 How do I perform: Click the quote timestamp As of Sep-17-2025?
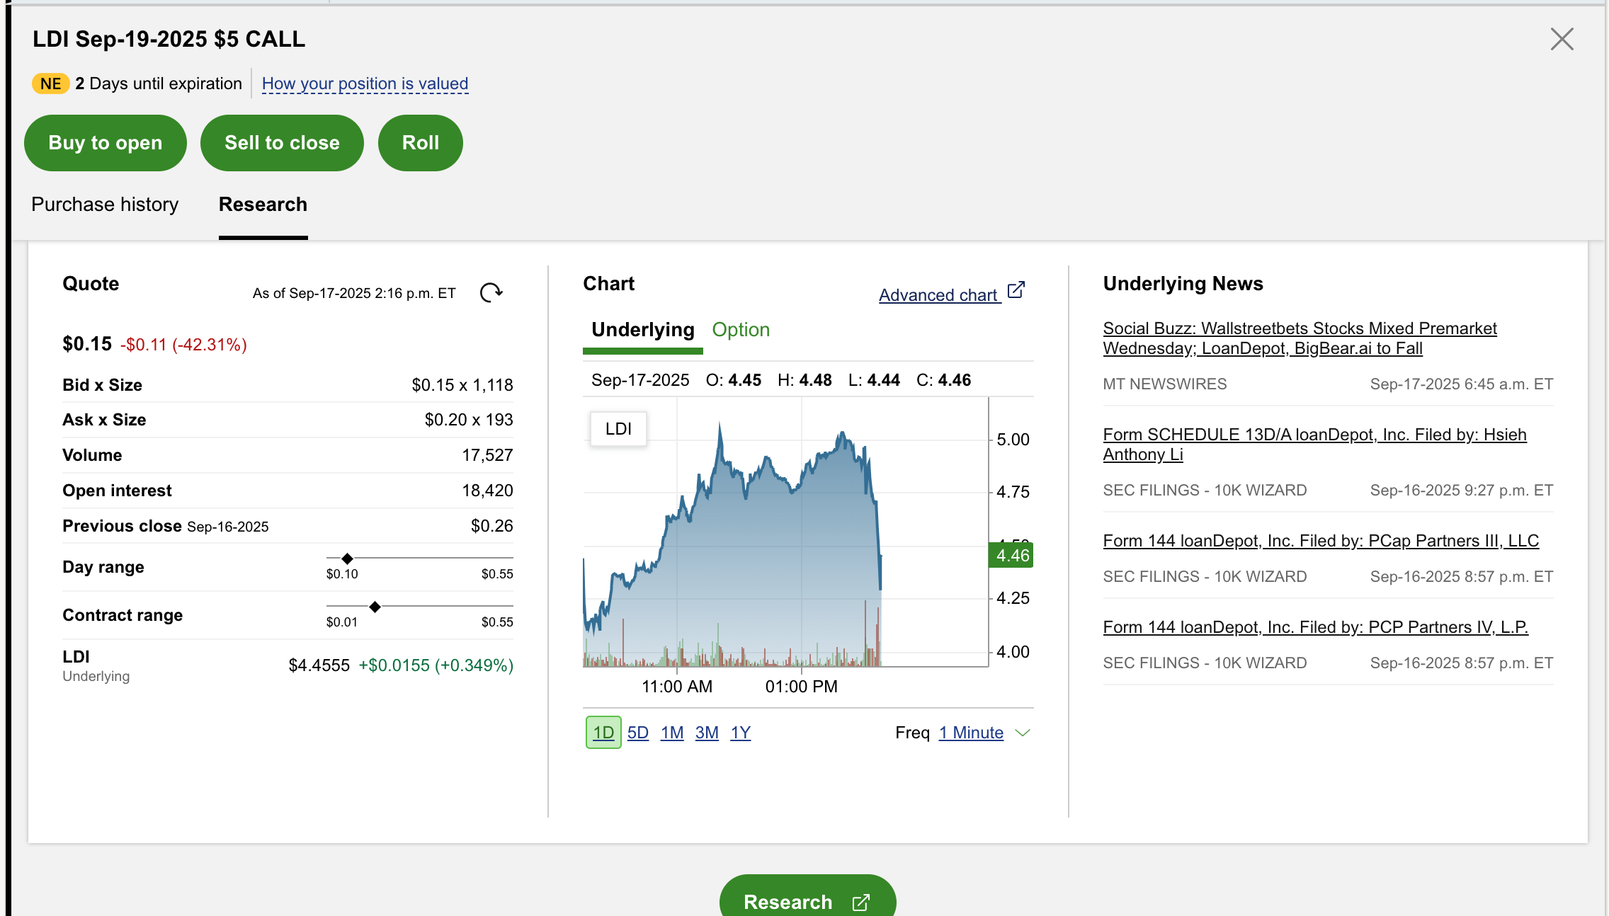pos(354,293)
